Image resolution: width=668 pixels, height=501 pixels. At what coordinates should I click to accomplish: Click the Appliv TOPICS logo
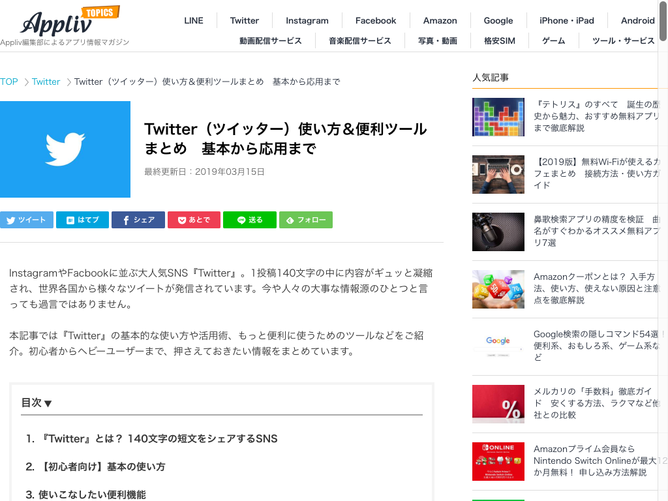point(70,21)
